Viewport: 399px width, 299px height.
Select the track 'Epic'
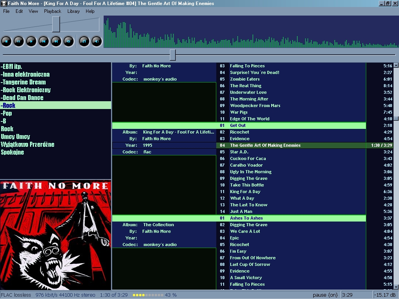point(305,238)
